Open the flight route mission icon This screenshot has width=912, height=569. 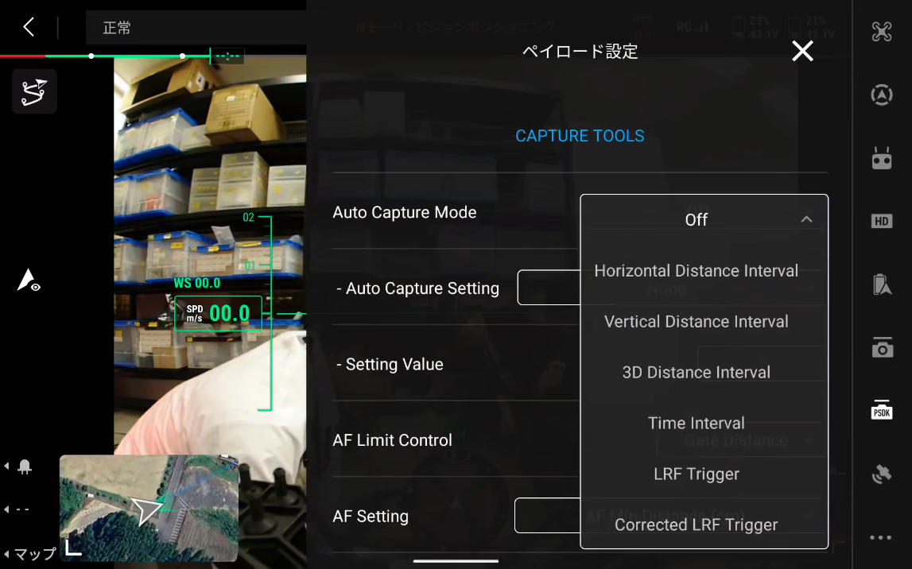[x=33, y=91]
